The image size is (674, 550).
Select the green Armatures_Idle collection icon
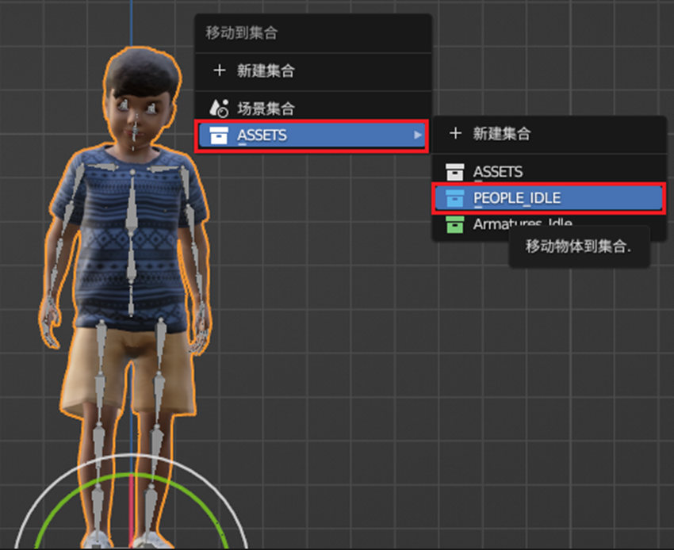(x=455, y=224)
